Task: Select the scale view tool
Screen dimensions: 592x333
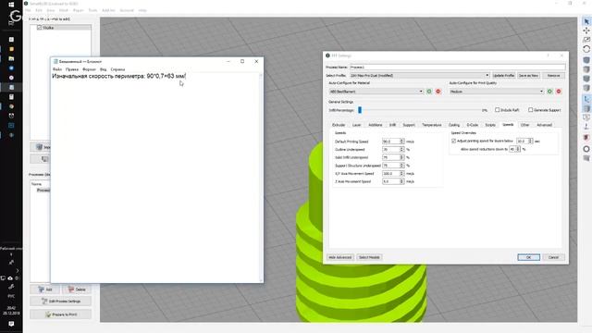Action: coord(586,40)
